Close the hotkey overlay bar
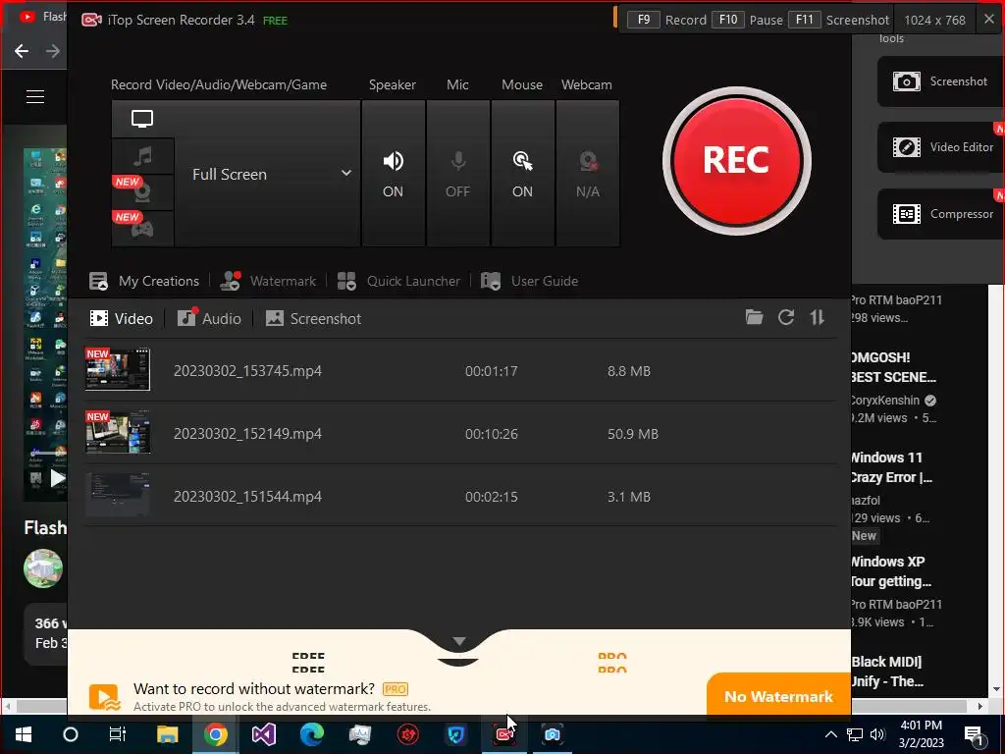 (989, 20)
